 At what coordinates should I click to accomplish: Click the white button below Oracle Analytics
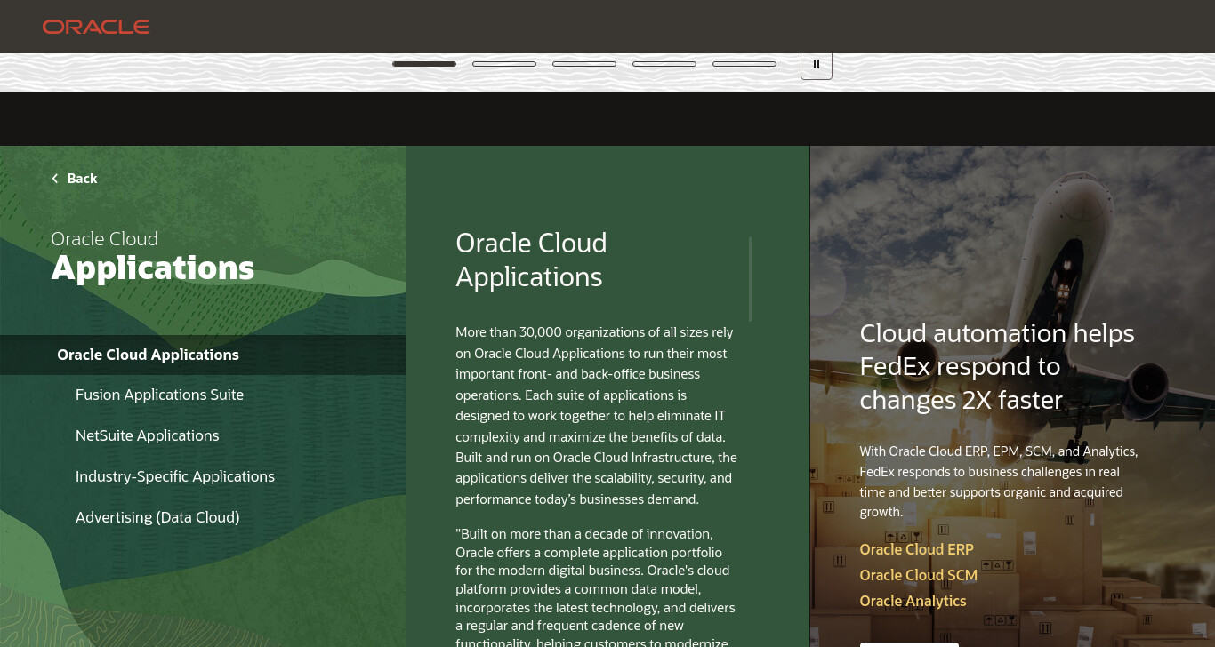coord(909,644)
